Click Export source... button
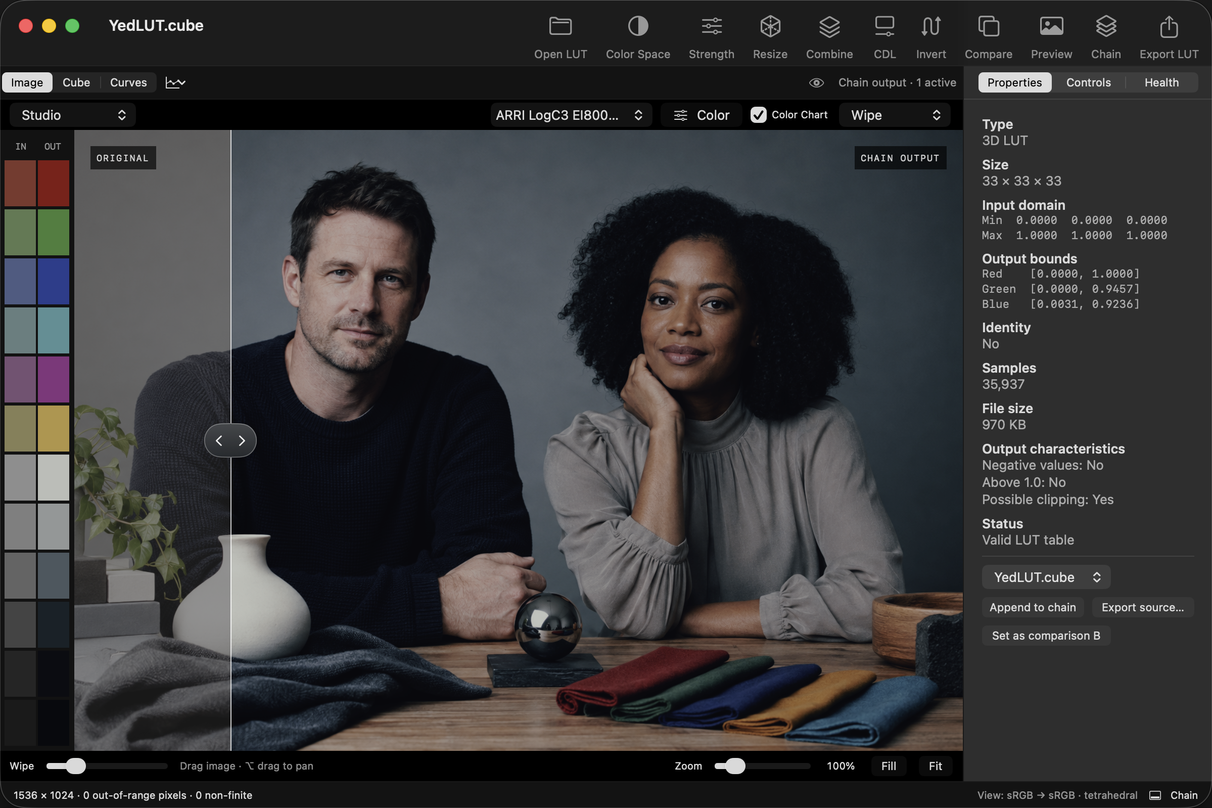 coord(1142,607)
